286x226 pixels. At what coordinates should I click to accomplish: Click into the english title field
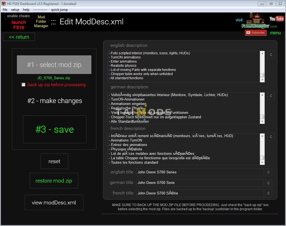[x=200, y=172]
